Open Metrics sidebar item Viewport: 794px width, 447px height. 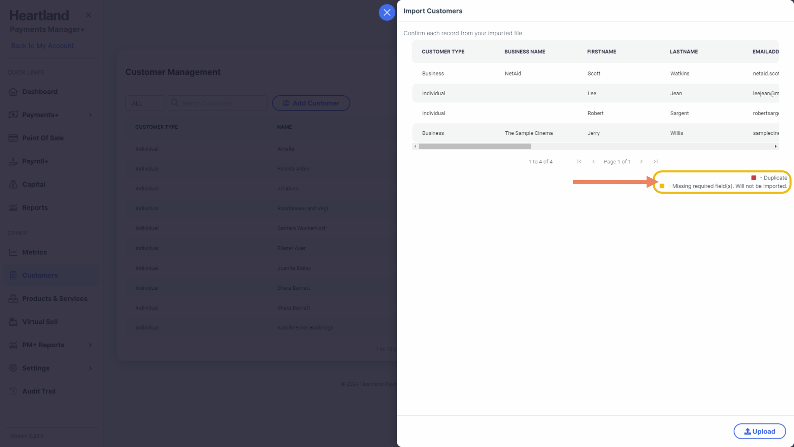point(34,252)
